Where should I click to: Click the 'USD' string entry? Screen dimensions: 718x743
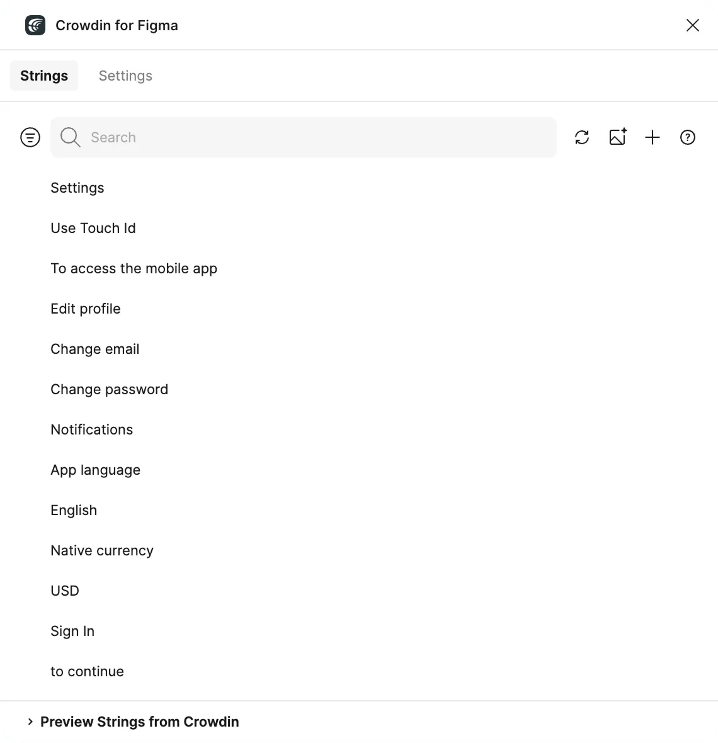64,591
